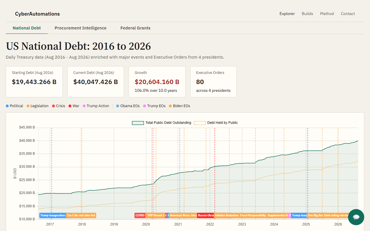Select the National Debt tab
Screen dimensions: 370x231
[27, 28]
